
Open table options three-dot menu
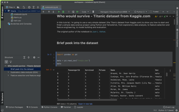(x=170, y=71)
